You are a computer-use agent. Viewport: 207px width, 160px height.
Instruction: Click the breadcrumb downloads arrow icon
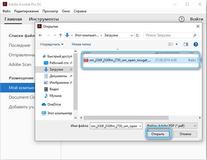[67, 35]
